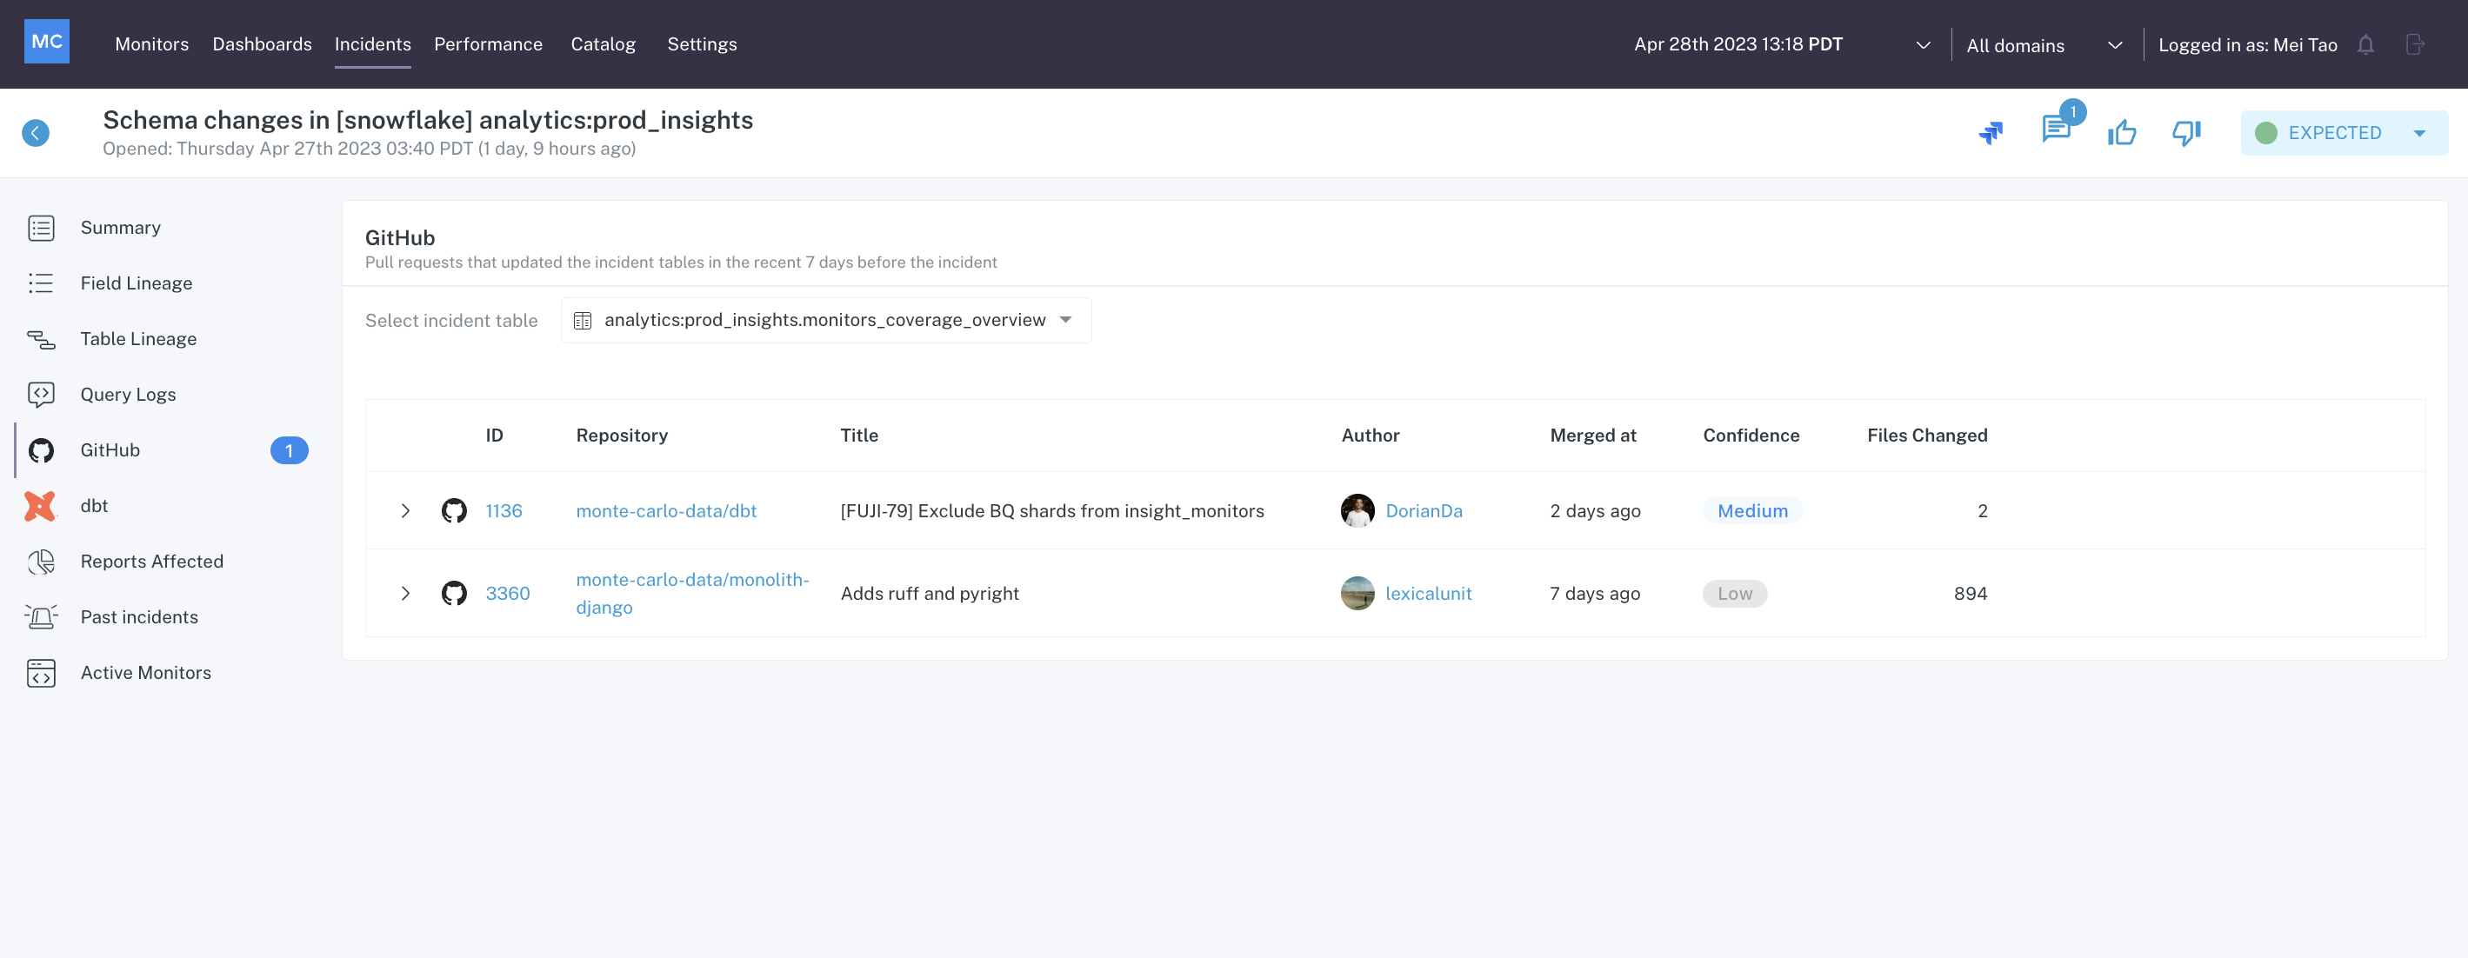This screenshot has height=958, width=2468.
Task: Click title 'Adds ruff and pyright'
Action: click(930, 593)
